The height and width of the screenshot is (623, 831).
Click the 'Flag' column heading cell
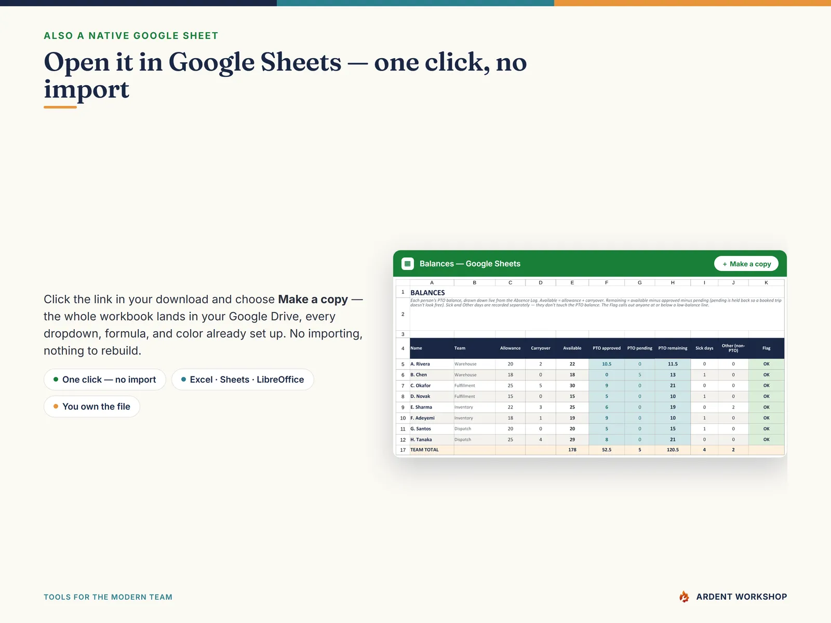(766, 348)
